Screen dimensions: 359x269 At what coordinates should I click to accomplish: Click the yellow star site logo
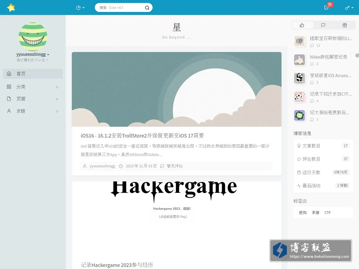pyautogui.click(x=11, y=7)
